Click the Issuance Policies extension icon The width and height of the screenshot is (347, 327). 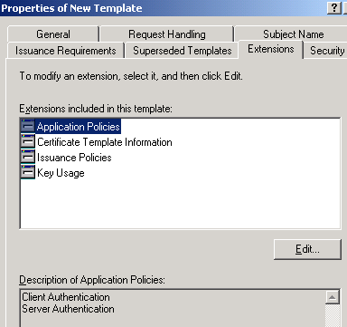tap(28, 157)
